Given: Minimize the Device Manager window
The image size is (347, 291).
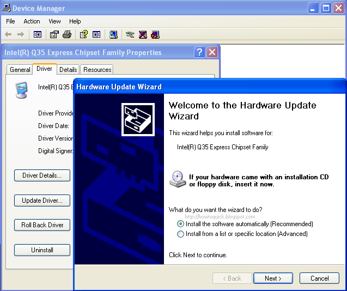Looking at the screenshot, I should [313, 8].
